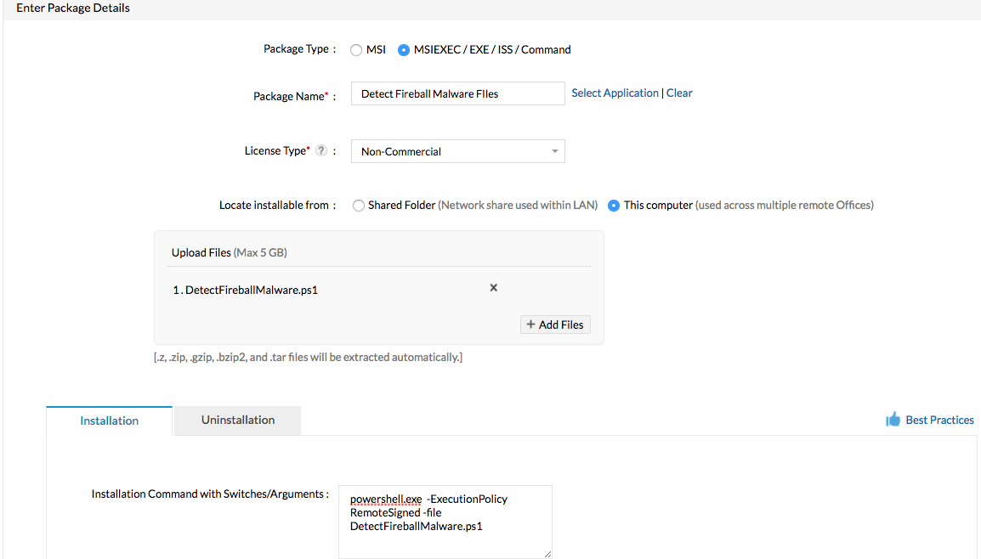
Task: Choose This computer as installable location
Action: click(x=614, y=206)
